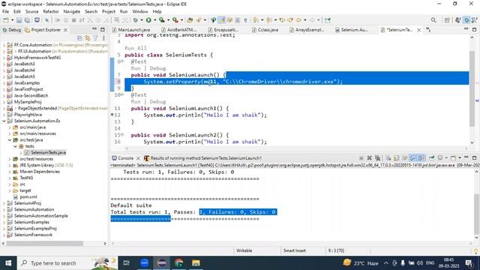This screenshot has width=480, height=270.
Task: Toggle Show Console on Standard Error
Action: point(421,158)
